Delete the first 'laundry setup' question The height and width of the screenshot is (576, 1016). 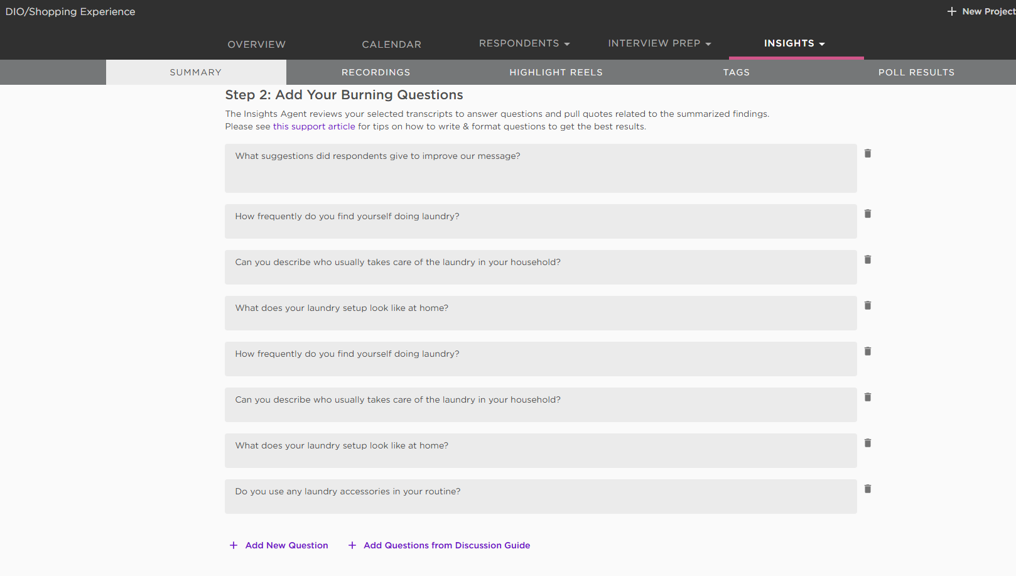point(868,305)
